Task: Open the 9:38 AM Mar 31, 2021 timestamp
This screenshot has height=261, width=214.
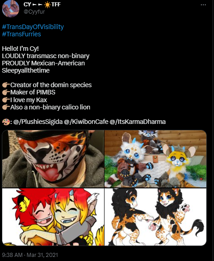Action: pos(30,255)
